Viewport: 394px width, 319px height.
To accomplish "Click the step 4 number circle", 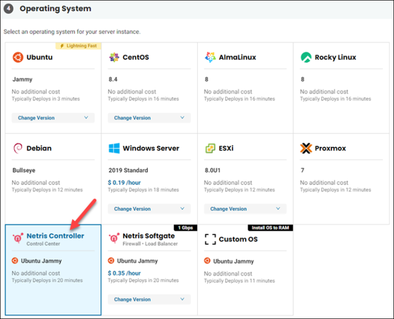I will 9,9.
